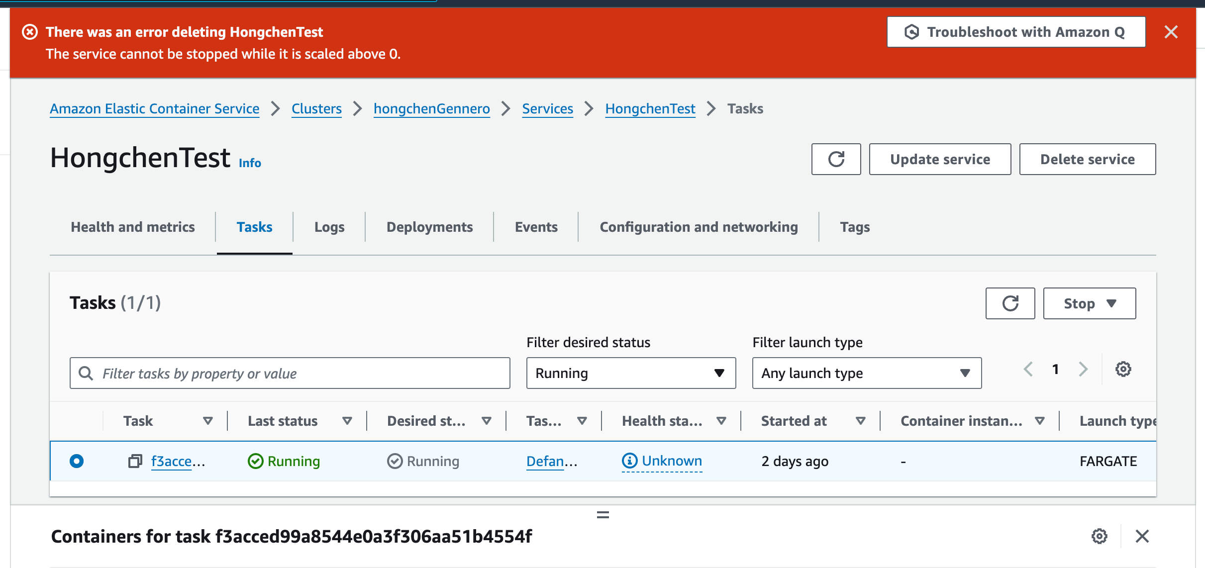Close the containers detail panel
This screenshot has width=1205, height=568.
1142,536
